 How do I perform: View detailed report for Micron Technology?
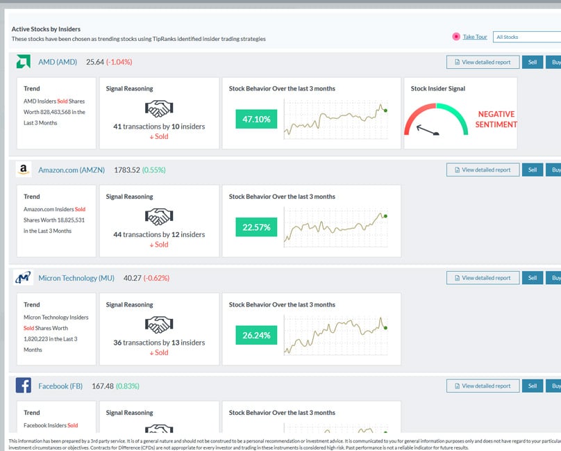(x=483, y=278)
